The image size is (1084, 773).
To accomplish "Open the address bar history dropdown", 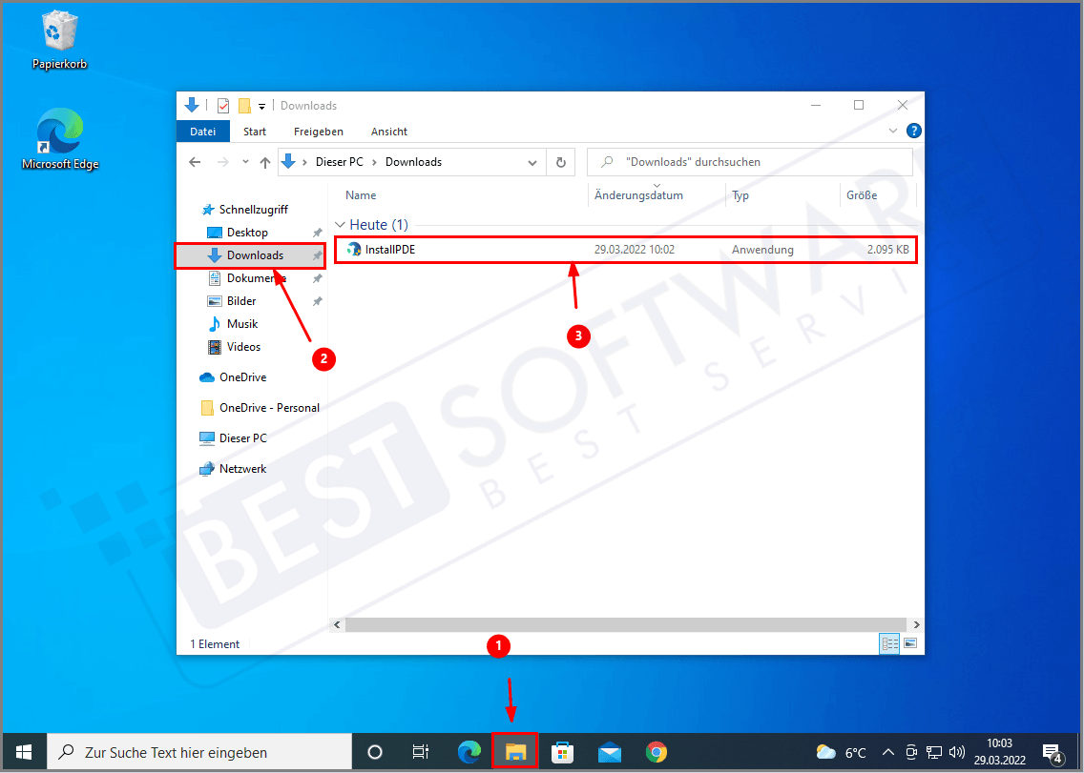I will tap(532, 162).
